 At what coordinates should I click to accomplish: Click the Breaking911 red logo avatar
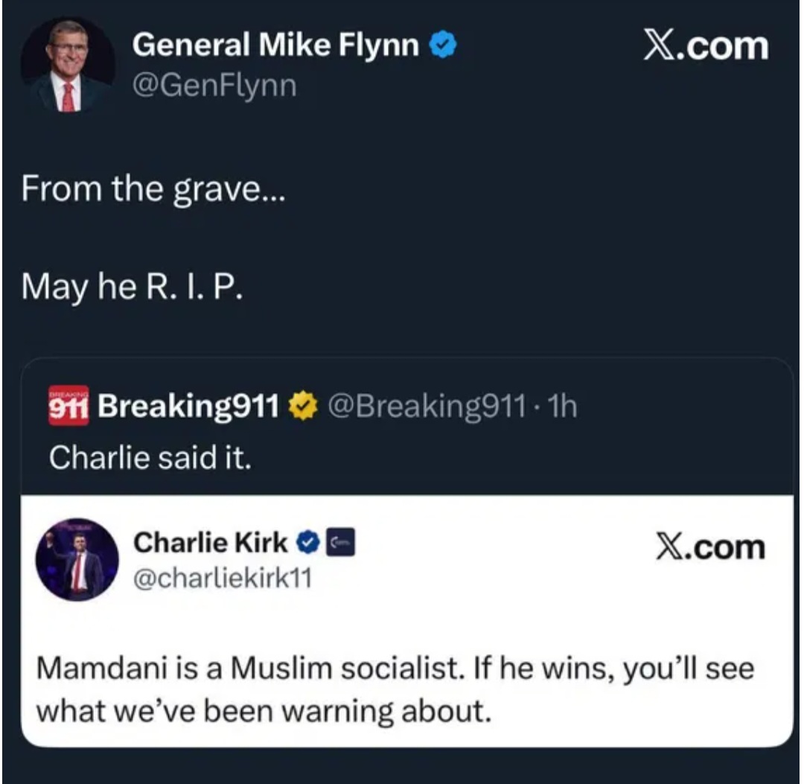(68, 405)
